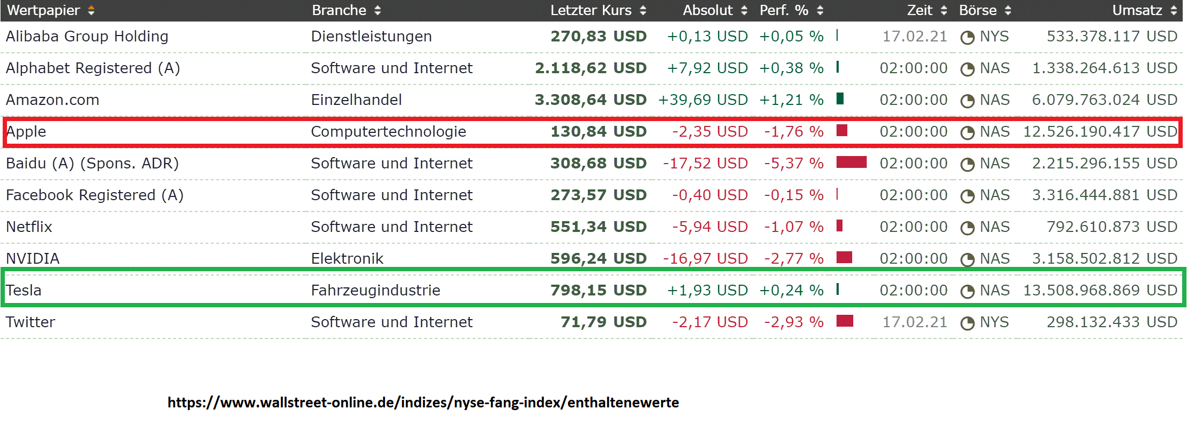Open the Netflix stock link
Image resolution: width=1187 pixels, height=430 pixels.
pos(29,227)
